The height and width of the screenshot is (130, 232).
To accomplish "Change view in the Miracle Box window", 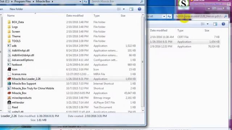I will (119, 9).
